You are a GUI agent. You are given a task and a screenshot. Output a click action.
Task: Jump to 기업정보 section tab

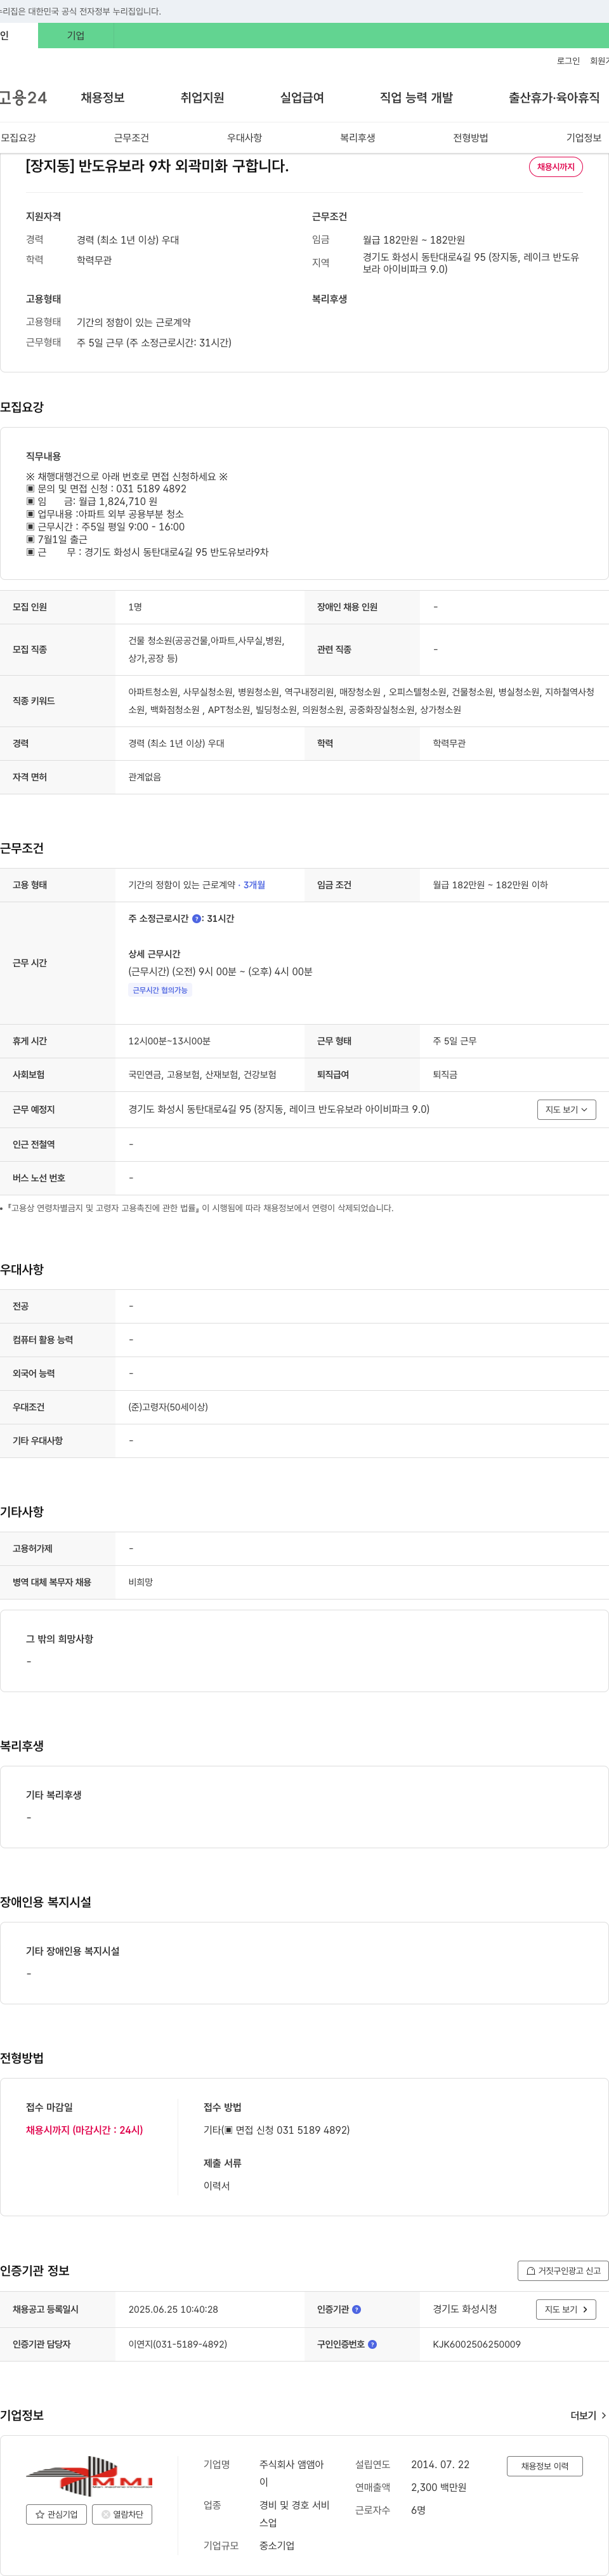coord(584,138)
